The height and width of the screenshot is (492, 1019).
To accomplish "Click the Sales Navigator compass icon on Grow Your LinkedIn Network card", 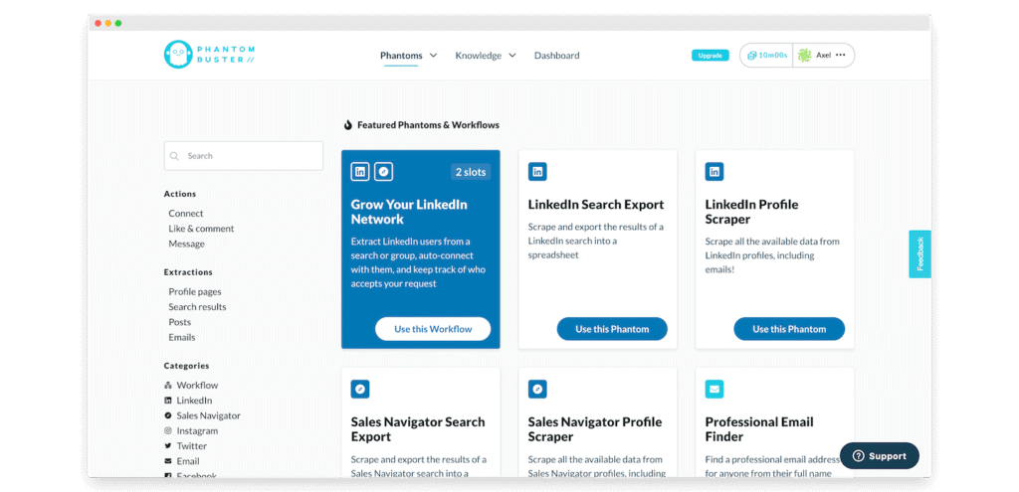I will click(384, 172).
